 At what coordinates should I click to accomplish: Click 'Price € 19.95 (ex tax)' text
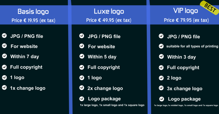tap(33, 20)
